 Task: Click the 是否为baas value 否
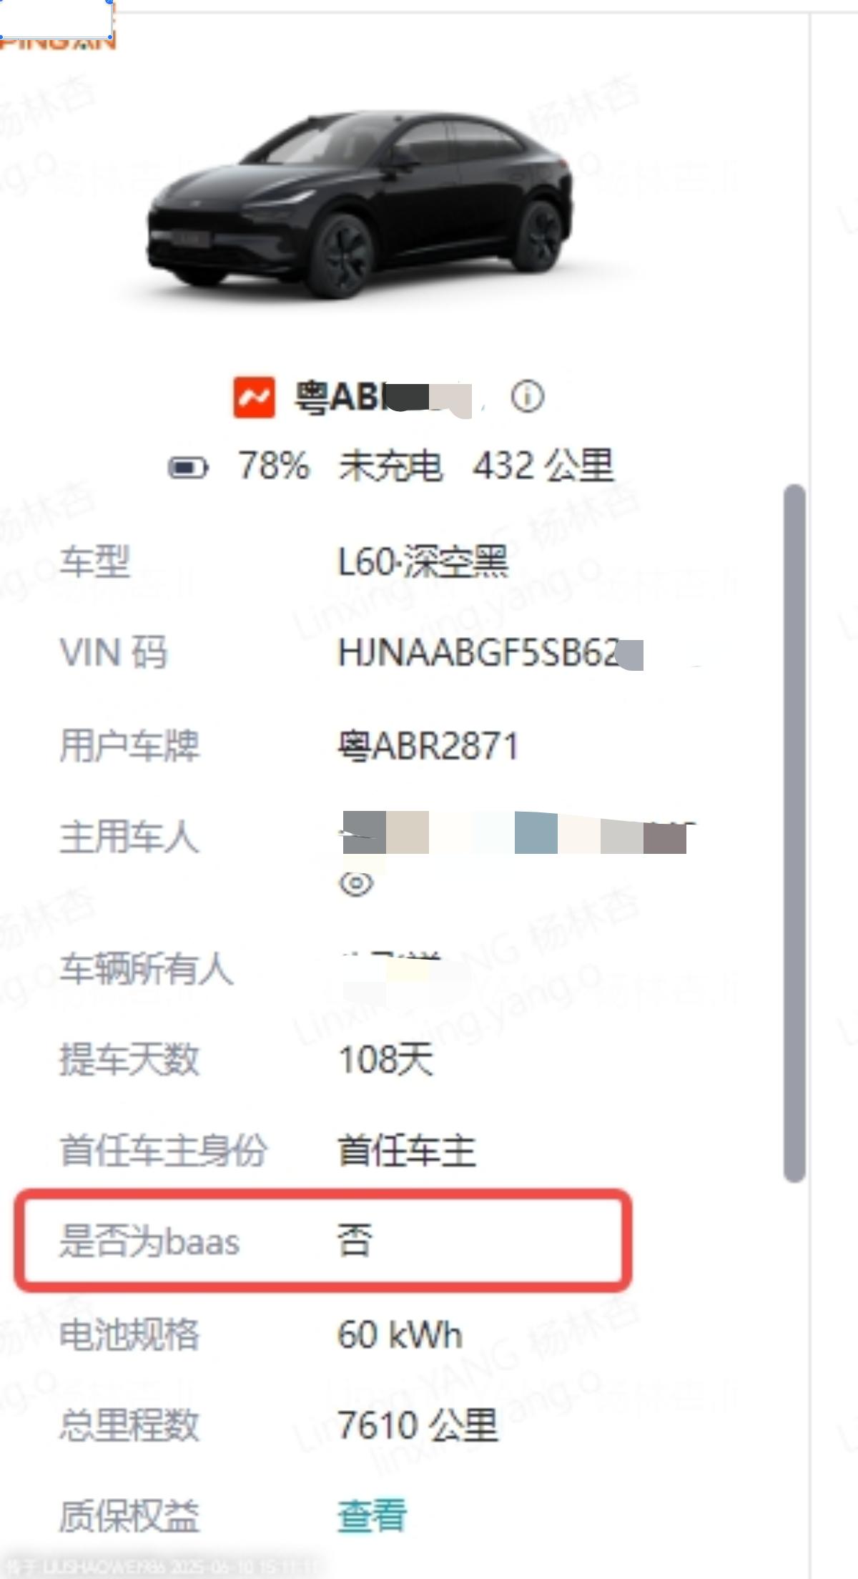(355, 1240)
